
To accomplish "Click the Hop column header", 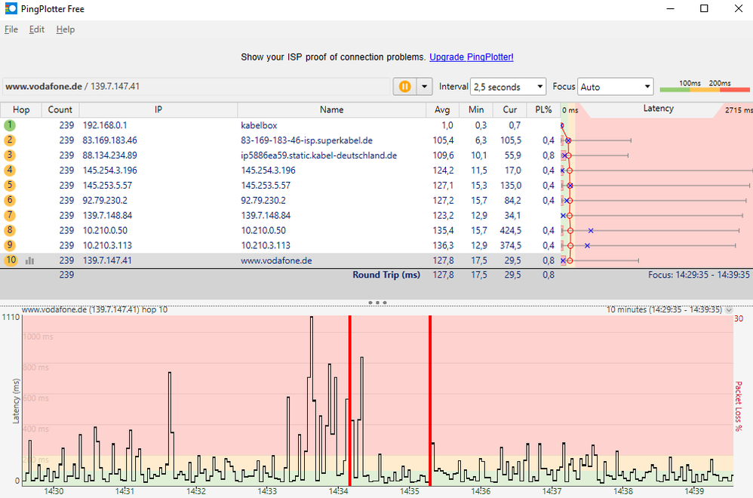I will pyautogui.click(x=21, y=109).
